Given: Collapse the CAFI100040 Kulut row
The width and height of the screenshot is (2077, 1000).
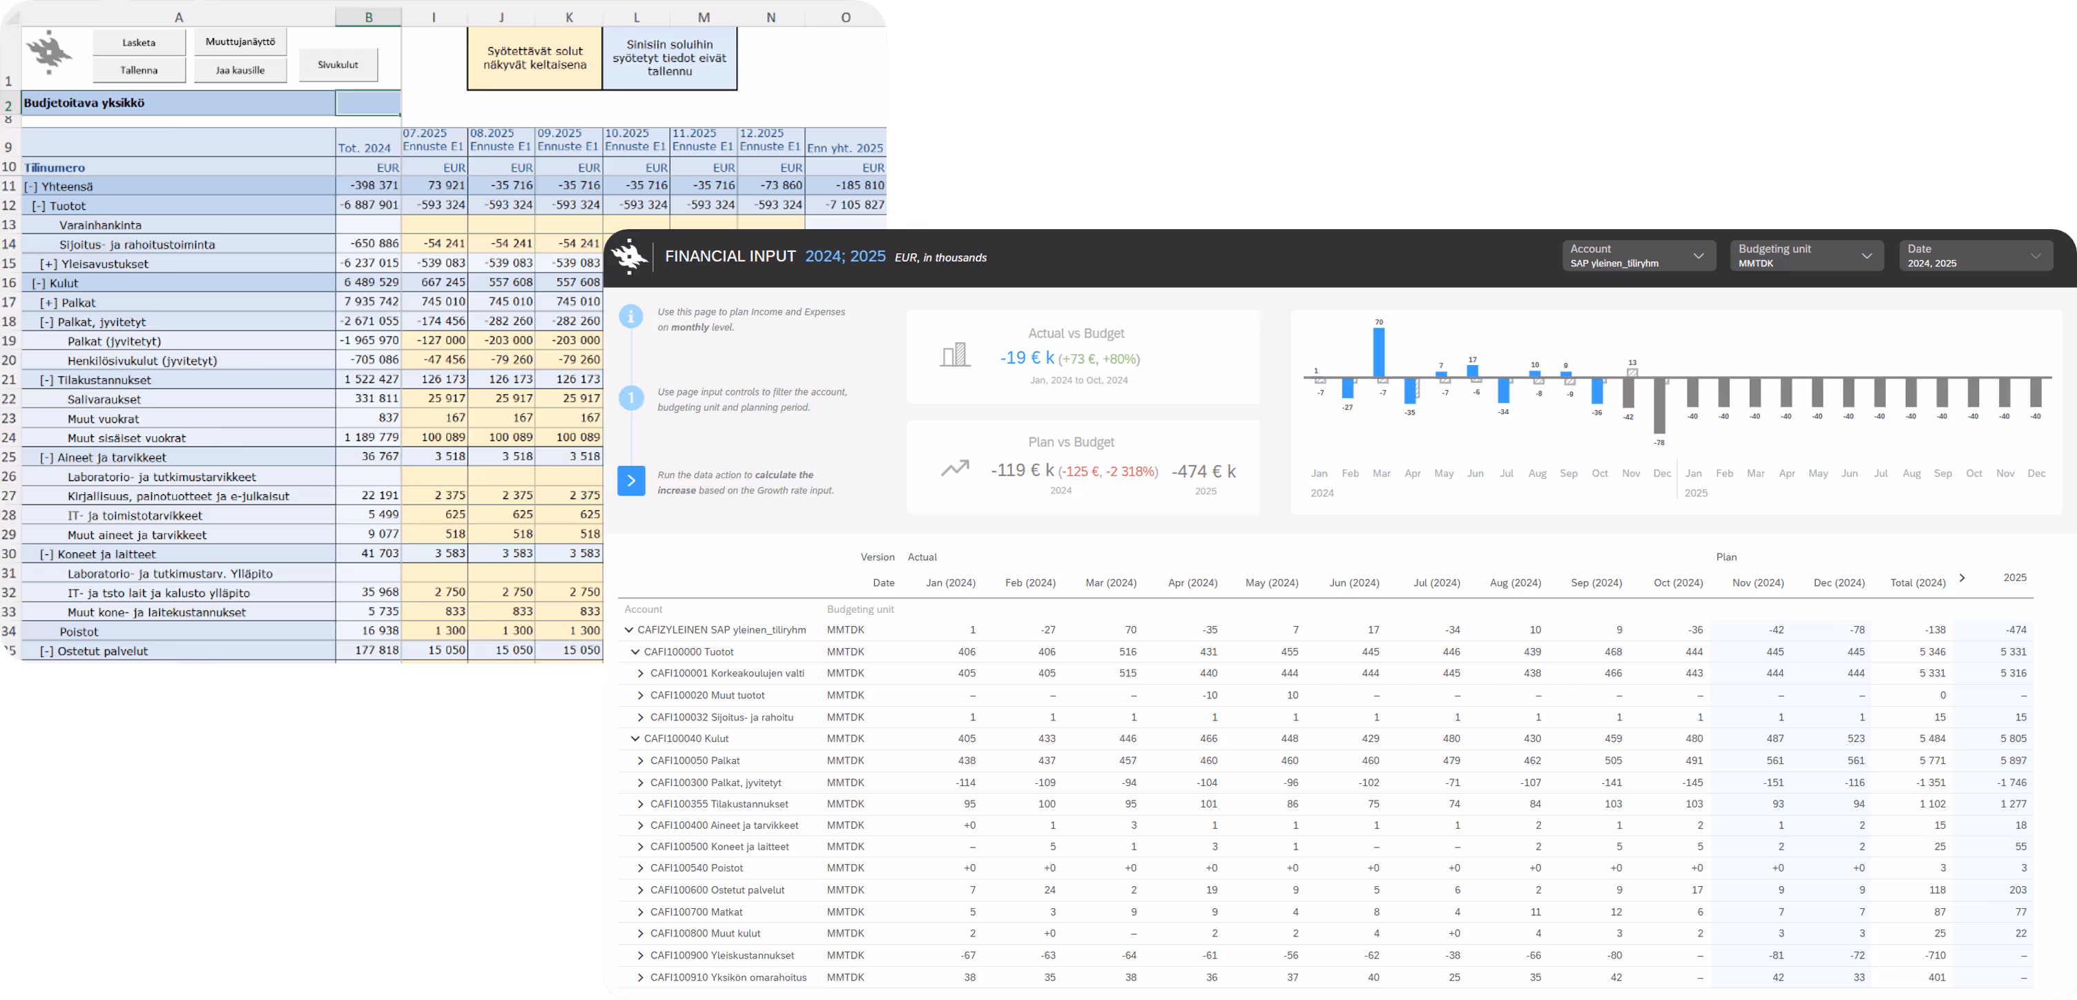Looking at the screenshot, I should (x=635, y=738).
